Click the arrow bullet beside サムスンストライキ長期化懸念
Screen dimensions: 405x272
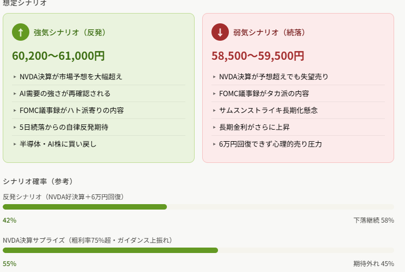coord(214,110)
